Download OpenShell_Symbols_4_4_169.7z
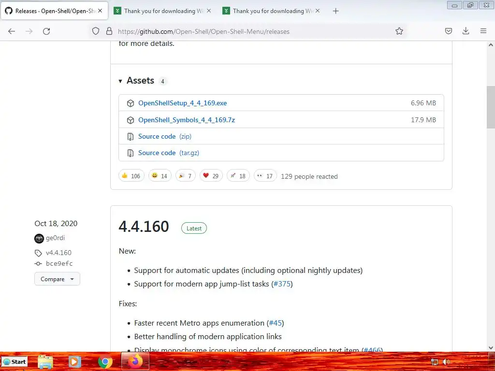Viewport: 495px width, 371px height. tap(187, 120)
